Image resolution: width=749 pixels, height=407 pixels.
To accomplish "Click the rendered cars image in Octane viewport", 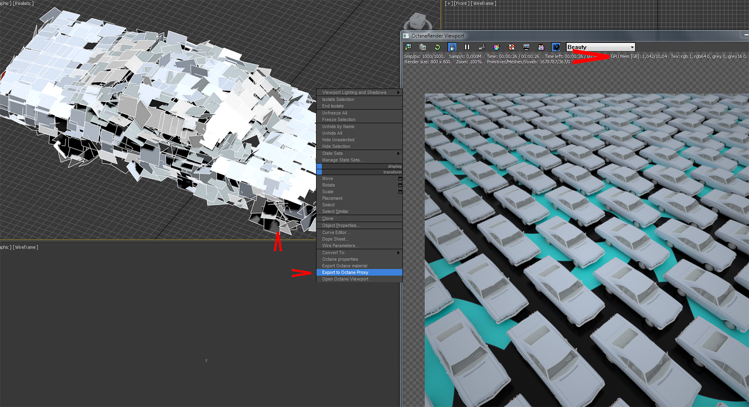I will coord(587,250).
